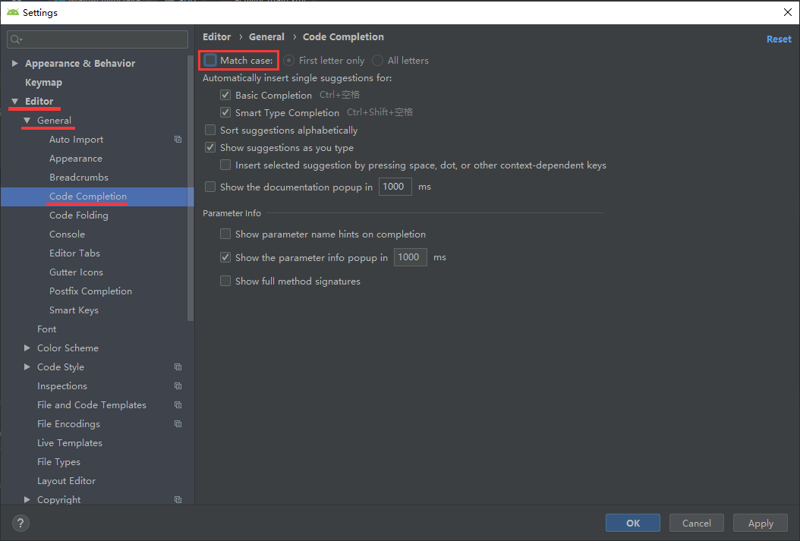Click the copy icon beside Auto Import
Image resolution: width=800 pixels, height=541 pixels.
coord(178,139)
